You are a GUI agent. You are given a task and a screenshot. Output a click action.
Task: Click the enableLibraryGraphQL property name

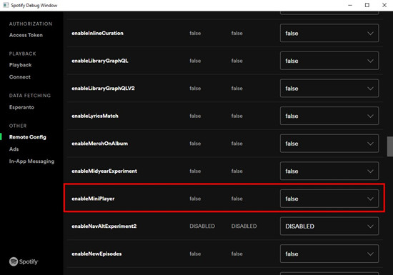(x=100, y=61)
